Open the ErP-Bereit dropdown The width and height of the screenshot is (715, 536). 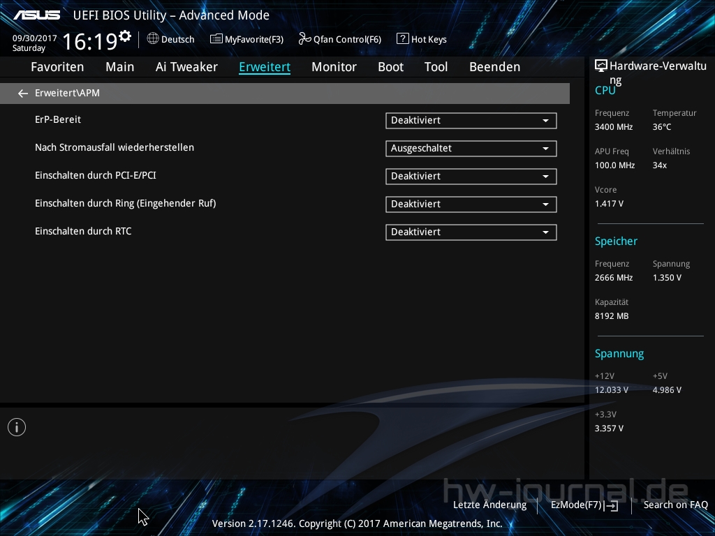coord(471,121)
